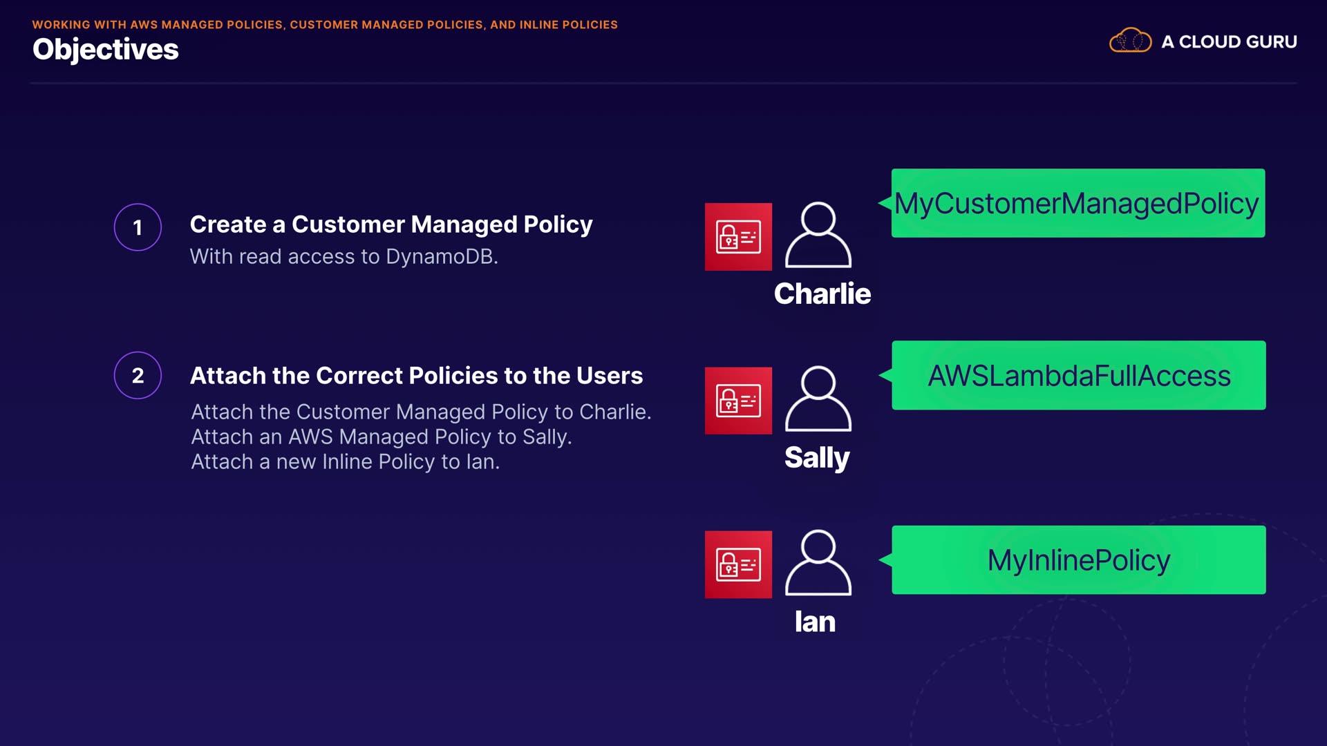This screenshot has height=746, width=1327.
Task: Click the IAM credential icon beside Charlie
Action: tap(738, 237)
